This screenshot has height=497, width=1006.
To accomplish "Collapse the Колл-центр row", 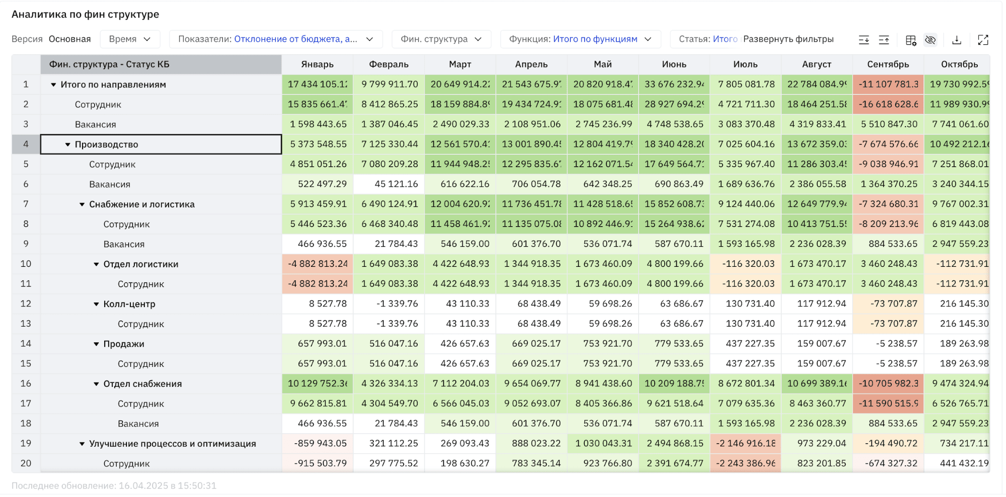I will tap(96, 304).
